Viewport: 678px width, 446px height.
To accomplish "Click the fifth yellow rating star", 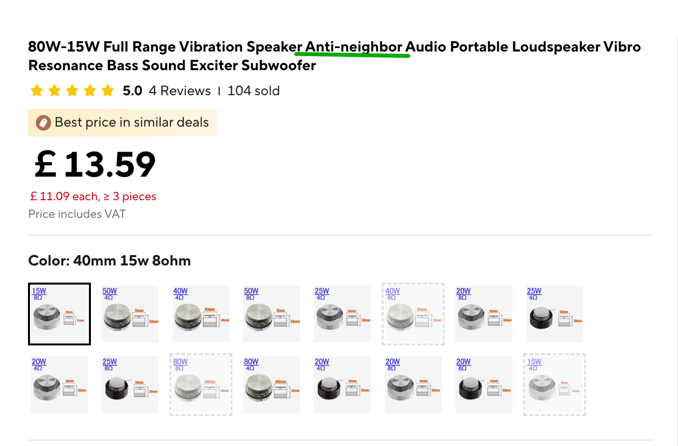I will 108,91.
